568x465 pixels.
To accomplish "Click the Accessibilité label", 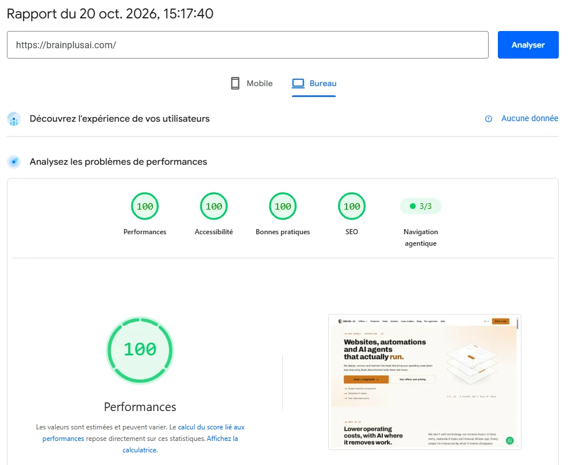I will tap(214, 232).
